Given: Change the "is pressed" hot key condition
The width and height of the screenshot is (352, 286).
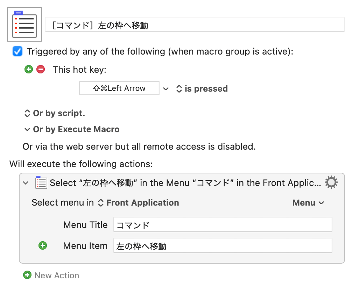Looking at the screenshot, I should tap(202, 89).
